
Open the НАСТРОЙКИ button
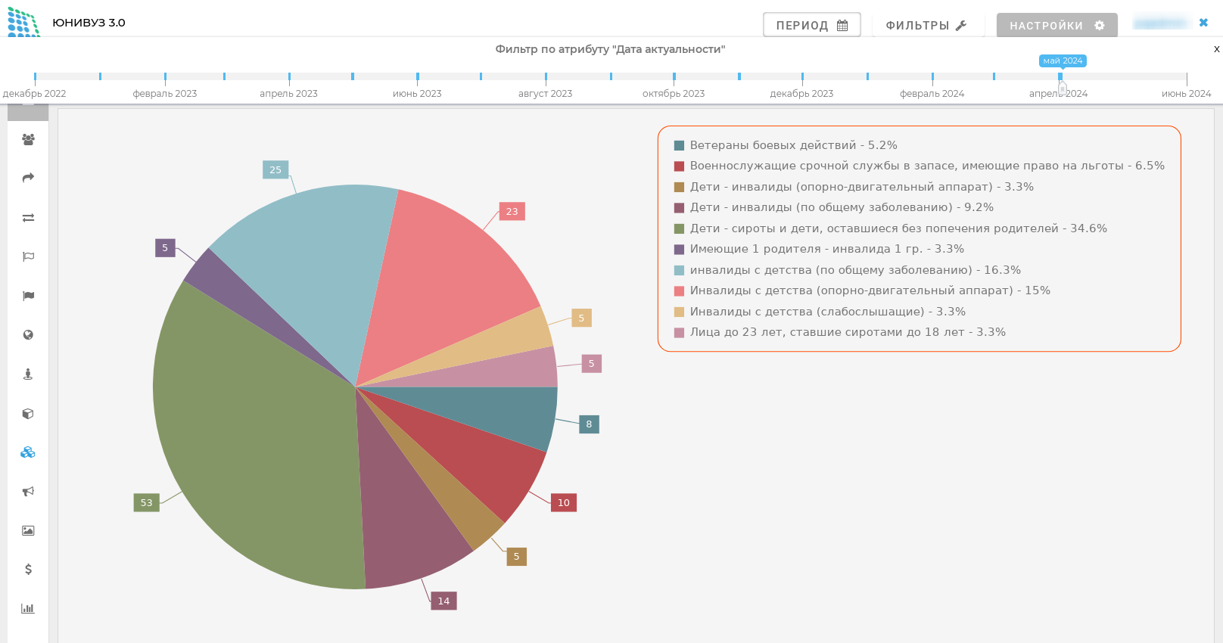coord(1057,25)
